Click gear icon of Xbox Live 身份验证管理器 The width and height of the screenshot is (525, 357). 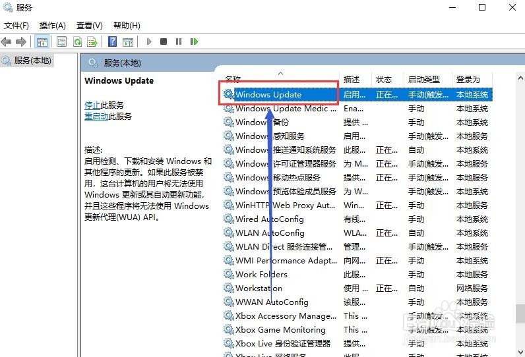(229, 344)
